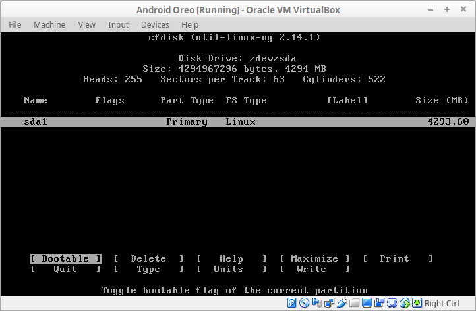Viewport: 476px width, 311px height.
Task: Open the File menu
Action: pos(15,24)
